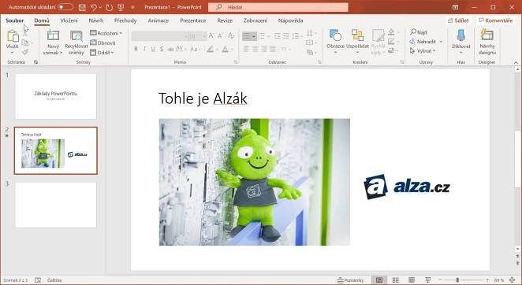Start slideshow from beginning icon in title bar

pos(121,7)
